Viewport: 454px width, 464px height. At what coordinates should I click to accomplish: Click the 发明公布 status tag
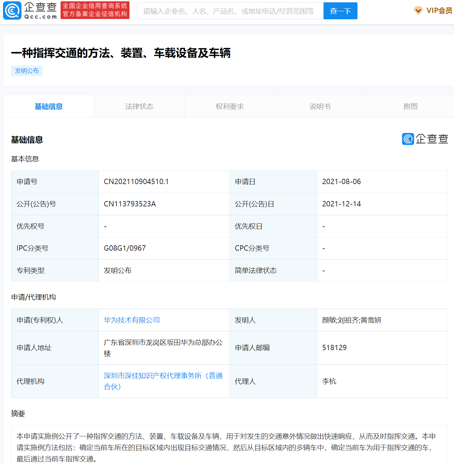click(x=27, y=71)
